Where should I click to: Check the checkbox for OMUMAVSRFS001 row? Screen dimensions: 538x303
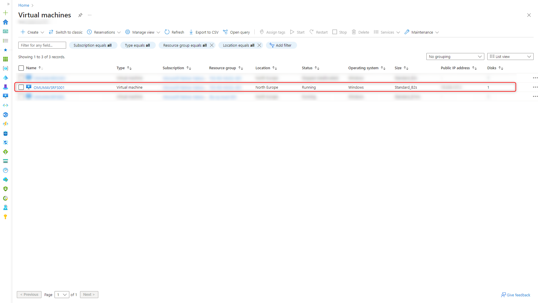pyautogui.click(x=21, y=87)
